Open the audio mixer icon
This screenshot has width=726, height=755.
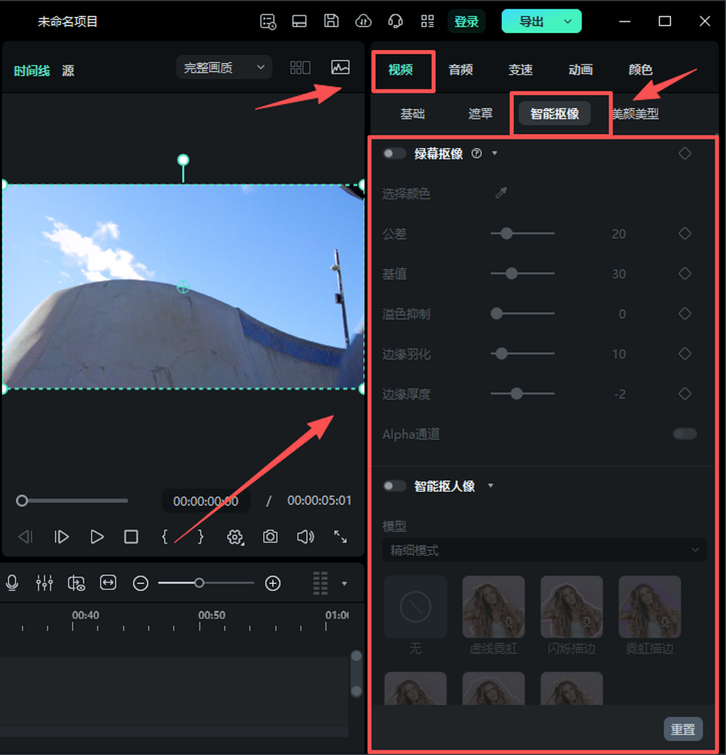tap(45, 583)
